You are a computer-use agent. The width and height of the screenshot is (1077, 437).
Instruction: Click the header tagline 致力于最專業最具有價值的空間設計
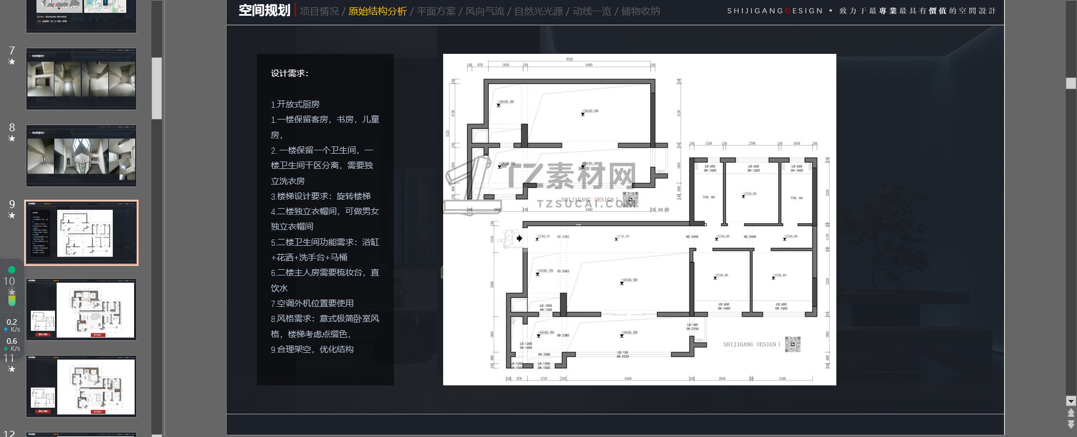click(x=918, y=11)
